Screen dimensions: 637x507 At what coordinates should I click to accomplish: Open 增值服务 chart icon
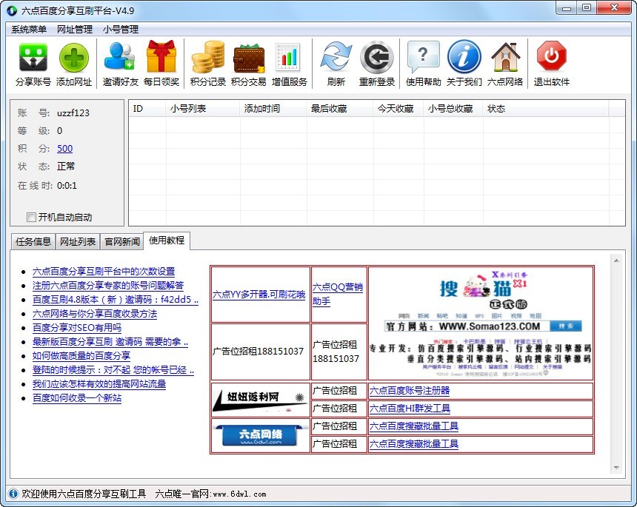289,58
